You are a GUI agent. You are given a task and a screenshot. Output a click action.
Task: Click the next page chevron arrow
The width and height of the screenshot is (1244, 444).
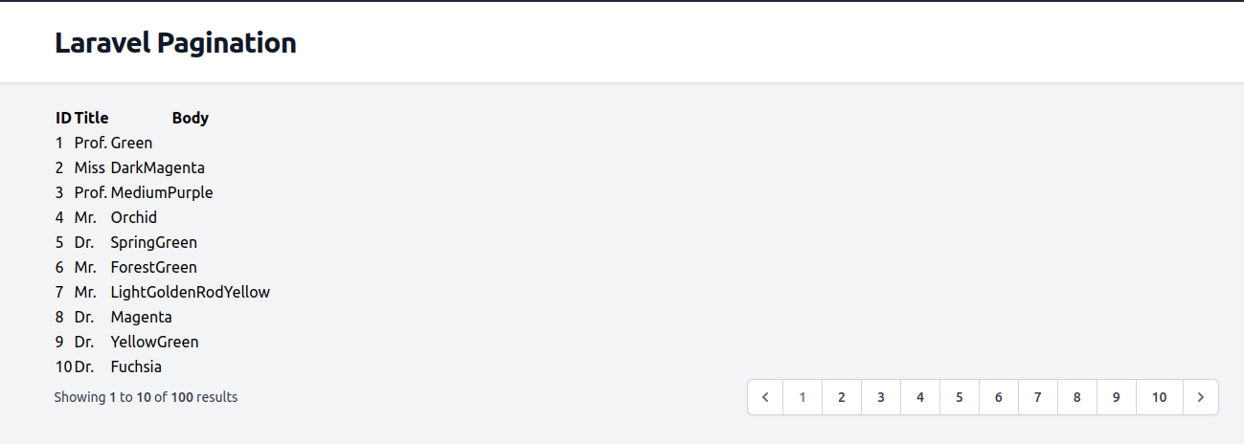pyautogui.click(x=1201, y=397)
